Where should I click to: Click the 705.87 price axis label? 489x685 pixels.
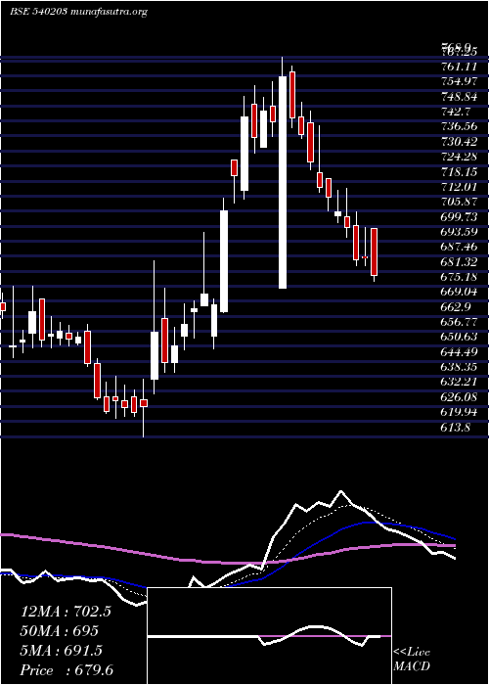pos(459,202)
